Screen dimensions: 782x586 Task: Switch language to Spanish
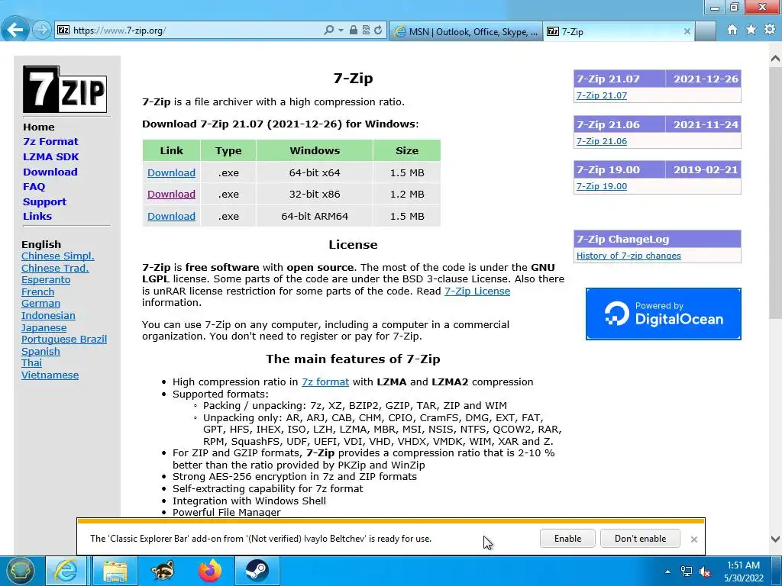tap(40, 351)
